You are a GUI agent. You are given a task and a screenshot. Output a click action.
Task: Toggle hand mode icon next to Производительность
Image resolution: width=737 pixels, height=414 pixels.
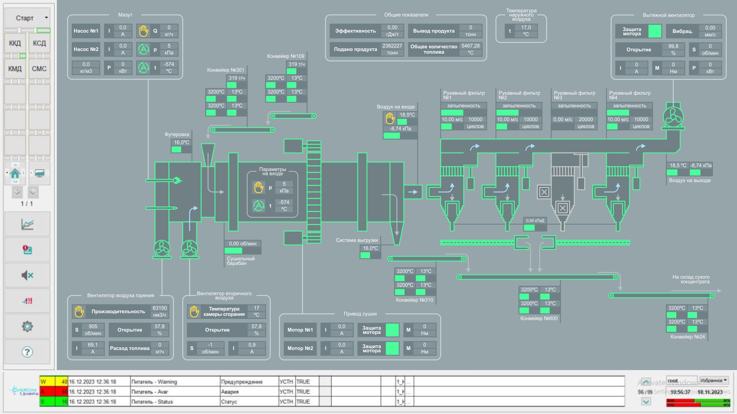pyautogui.click(x=79, y=312)
